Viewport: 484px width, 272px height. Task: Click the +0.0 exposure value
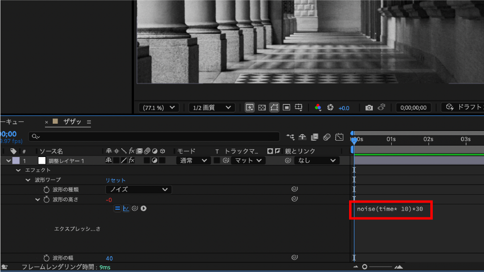coord(344,108)
